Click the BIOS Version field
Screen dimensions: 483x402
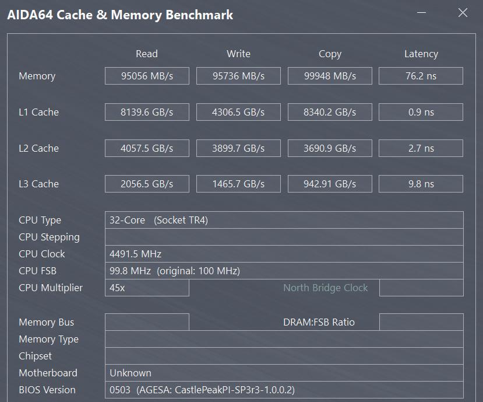[x=284, y=390]
